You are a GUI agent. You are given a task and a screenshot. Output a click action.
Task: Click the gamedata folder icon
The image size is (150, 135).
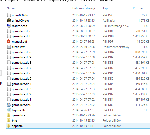[x=9, y=115]
